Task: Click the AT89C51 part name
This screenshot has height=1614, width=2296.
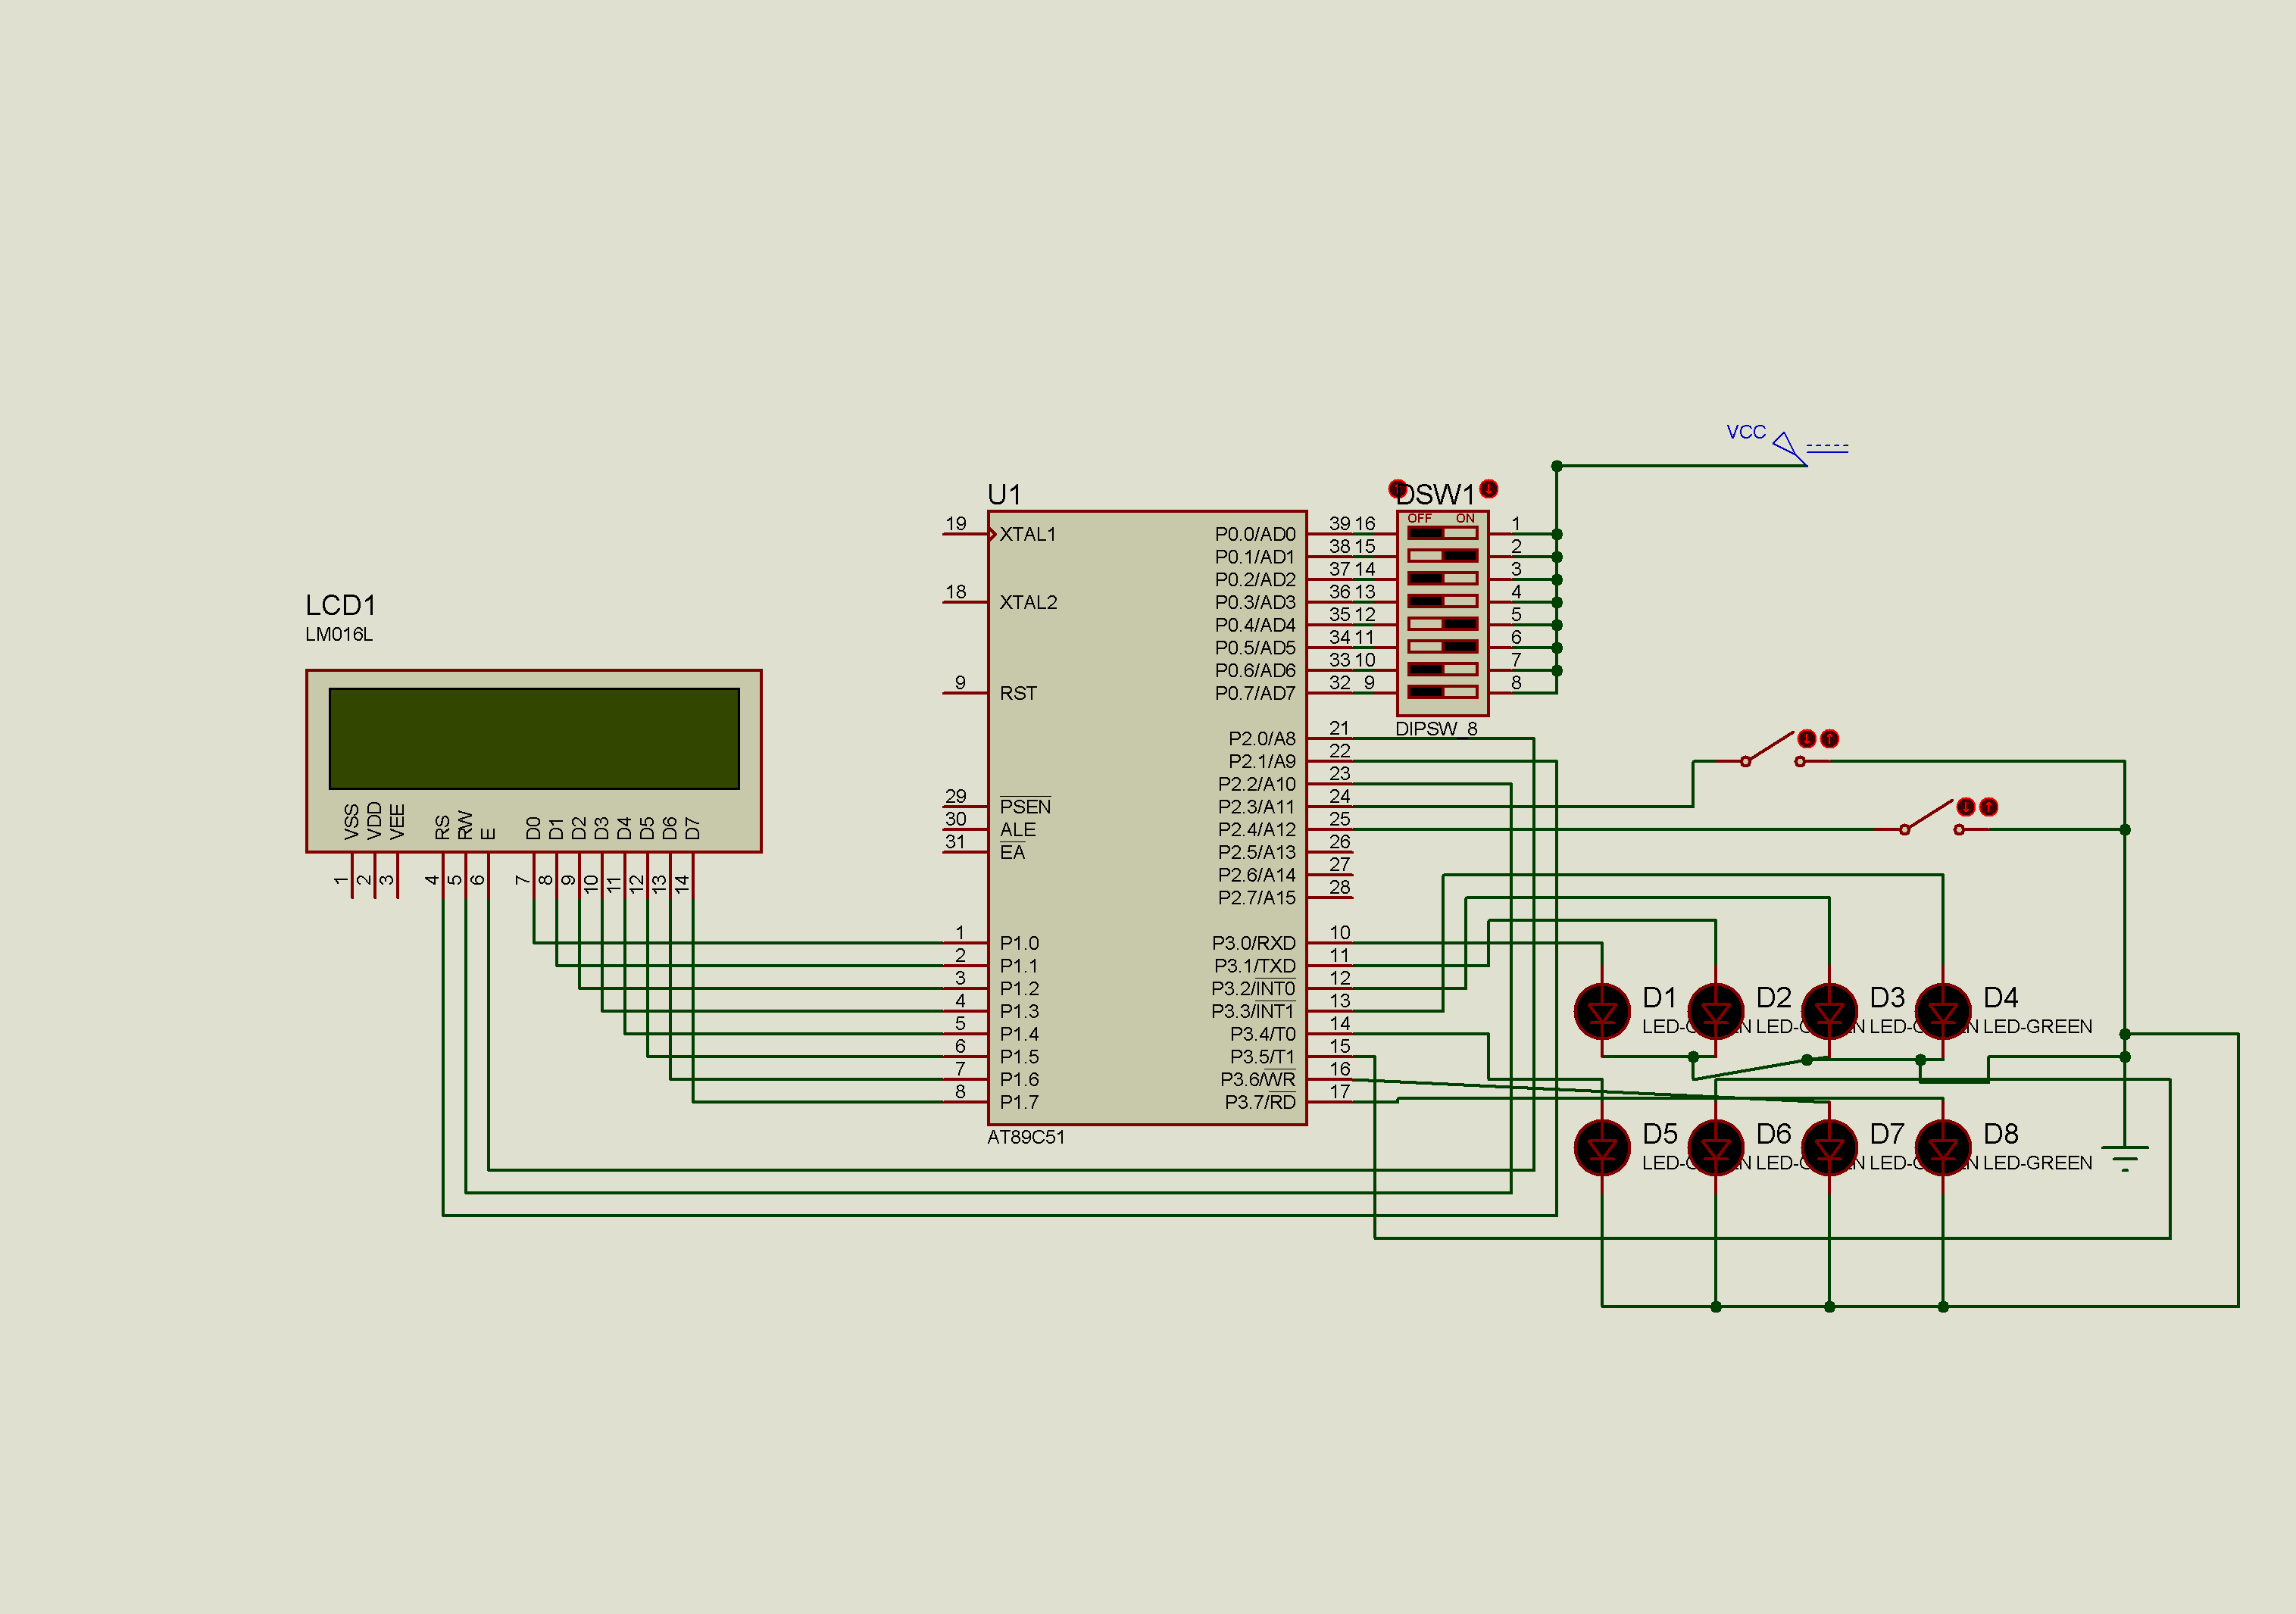Action: [1026, 1137]
